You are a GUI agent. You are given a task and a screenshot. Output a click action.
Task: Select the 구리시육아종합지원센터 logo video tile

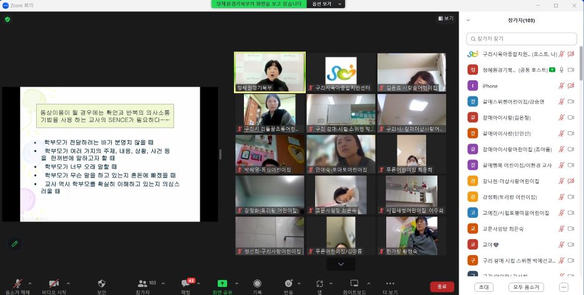click(341, 72)
